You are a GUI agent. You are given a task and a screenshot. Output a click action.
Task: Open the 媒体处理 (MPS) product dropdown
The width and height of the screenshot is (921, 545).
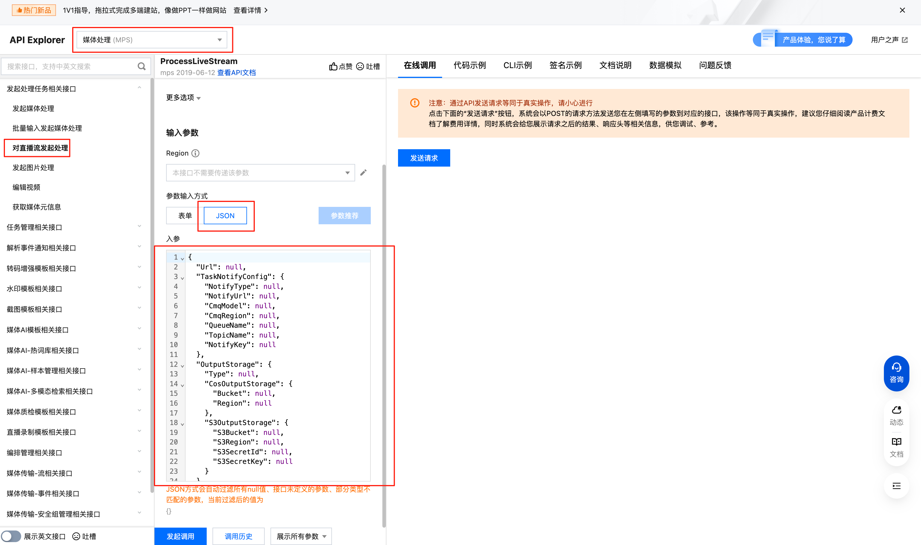pyautogui.click(x=152, y=40)
